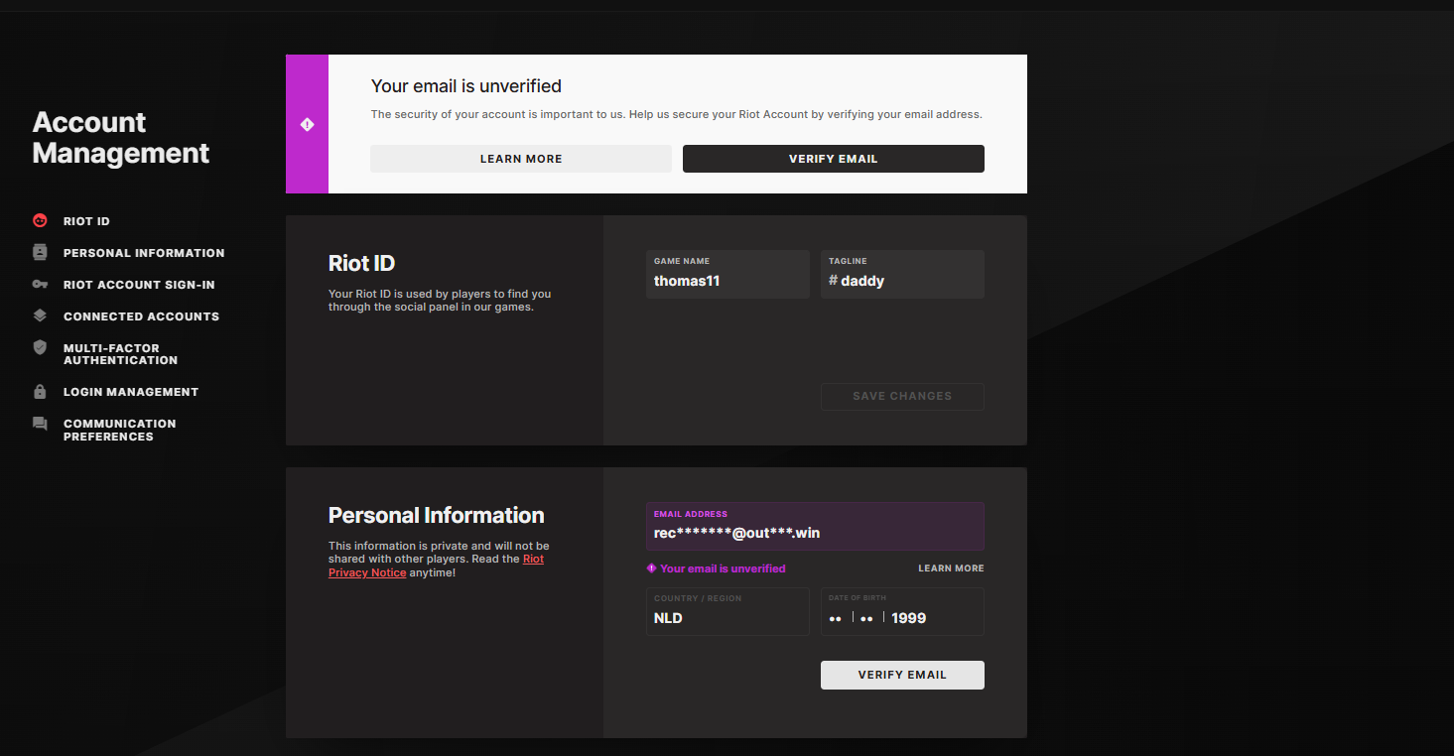Click Learn More in the unverified email banner
Screen dimensions: 1454x756
pos(521,159)
